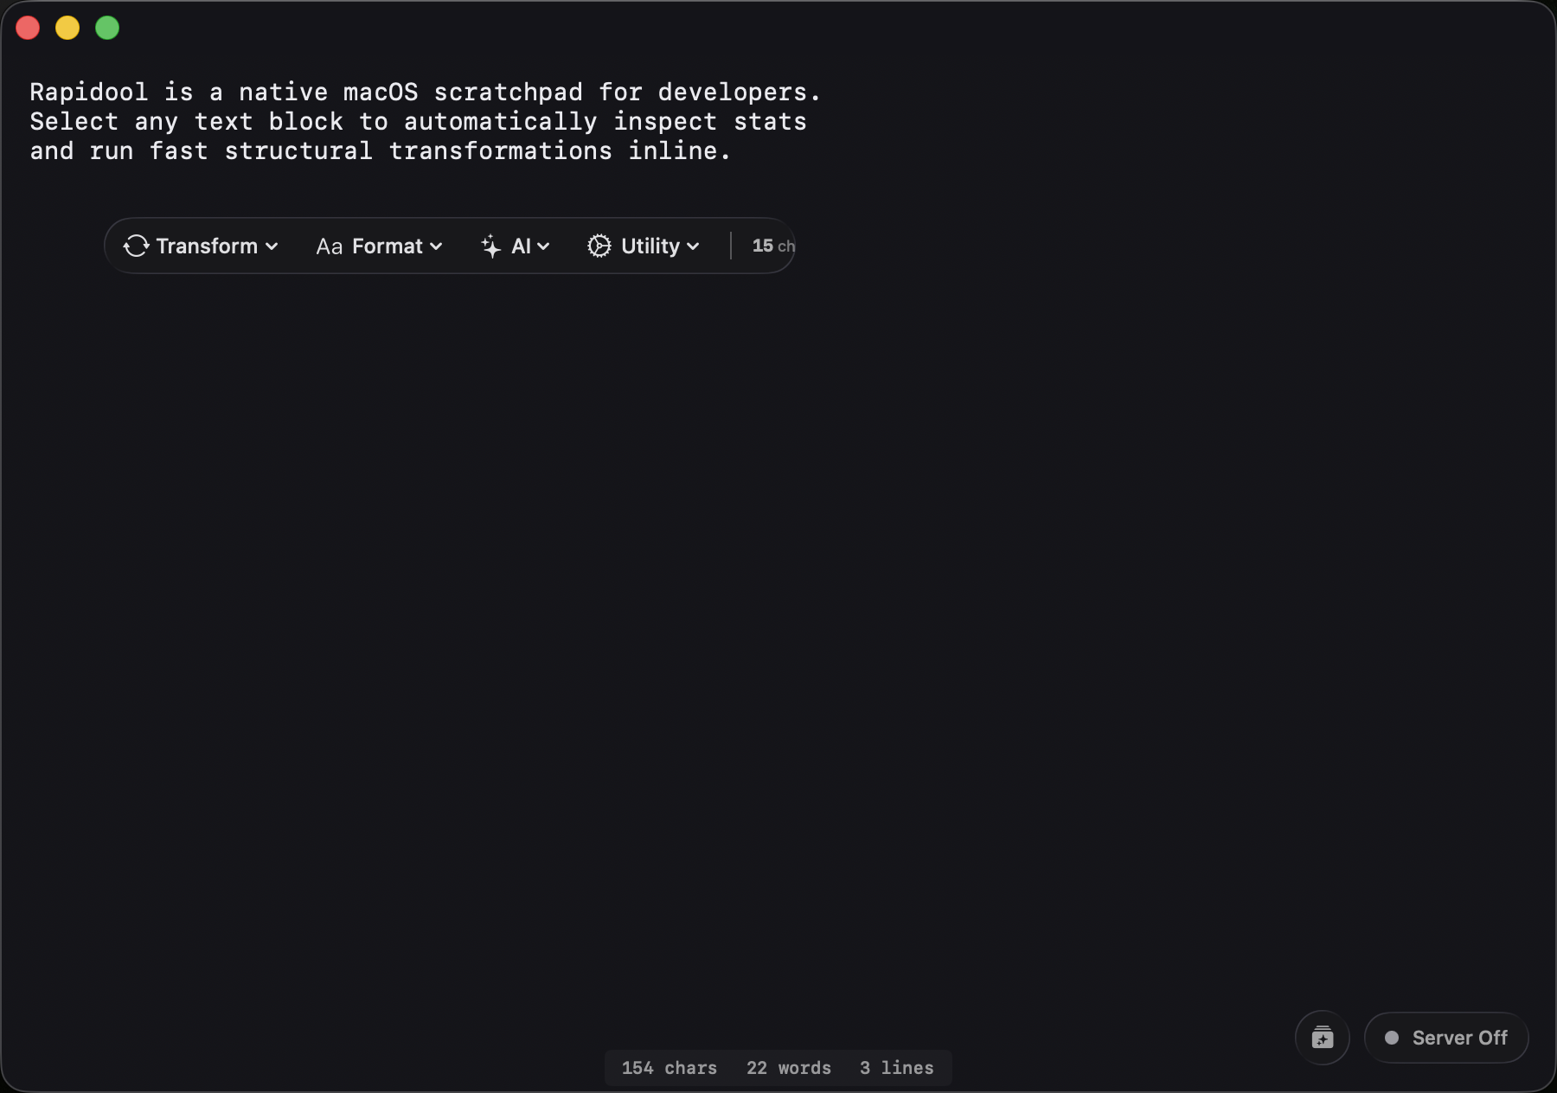Click the Transform circular arrows icon

click(137, 246)
